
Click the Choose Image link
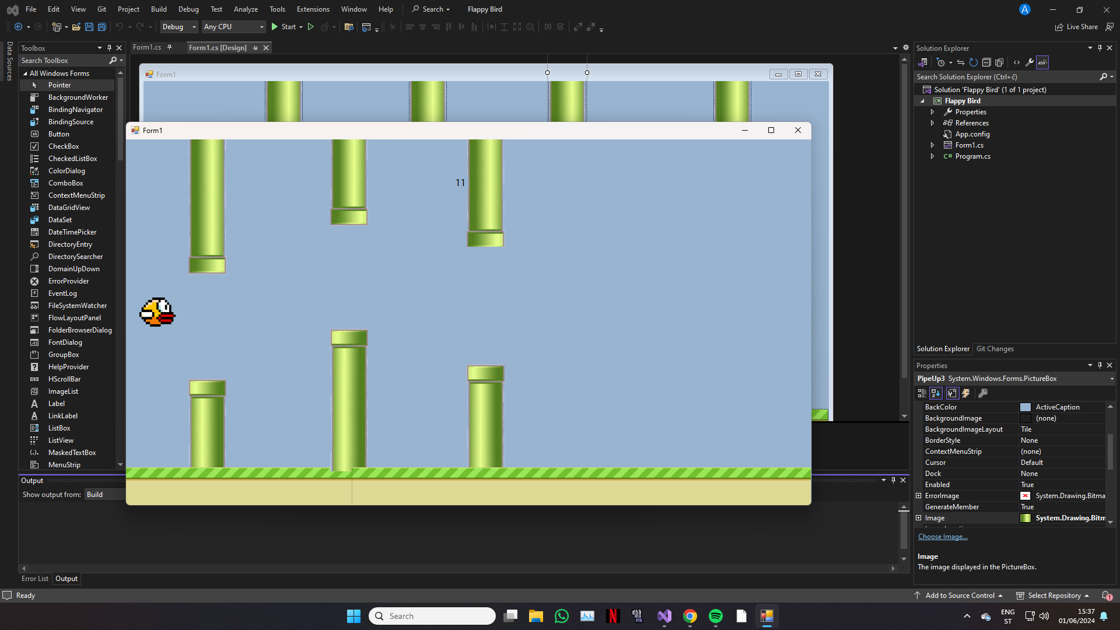point(943,537)
